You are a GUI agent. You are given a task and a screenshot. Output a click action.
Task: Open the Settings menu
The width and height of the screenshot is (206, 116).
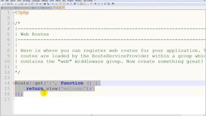tap(45, 1)
